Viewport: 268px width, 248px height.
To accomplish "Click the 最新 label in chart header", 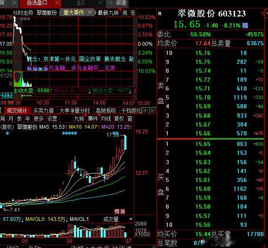I will click(x=103, y=13).
